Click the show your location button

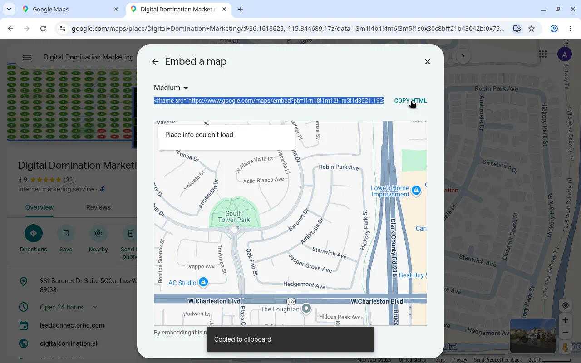point(565,305)
